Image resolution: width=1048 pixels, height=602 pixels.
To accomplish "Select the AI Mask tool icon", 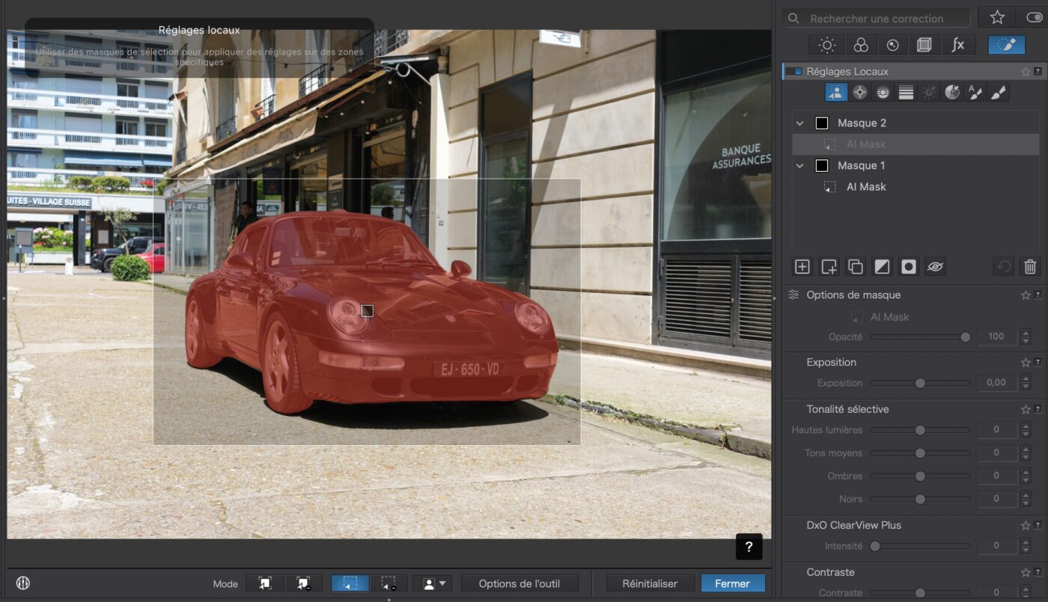I will [835, 92].
